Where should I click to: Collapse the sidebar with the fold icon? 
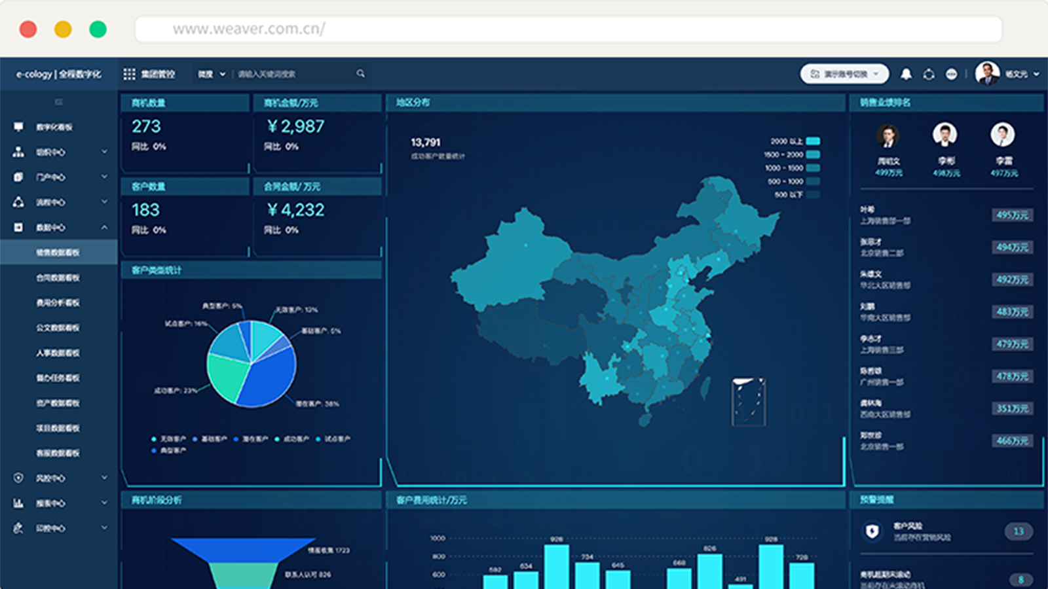coord(58,102)
